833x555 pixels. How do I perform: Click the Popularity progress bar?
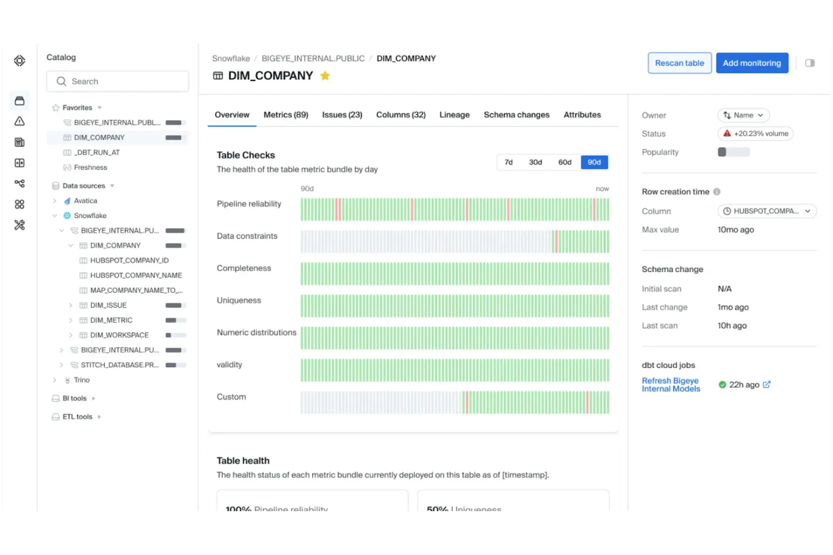(x=733, y=152)
